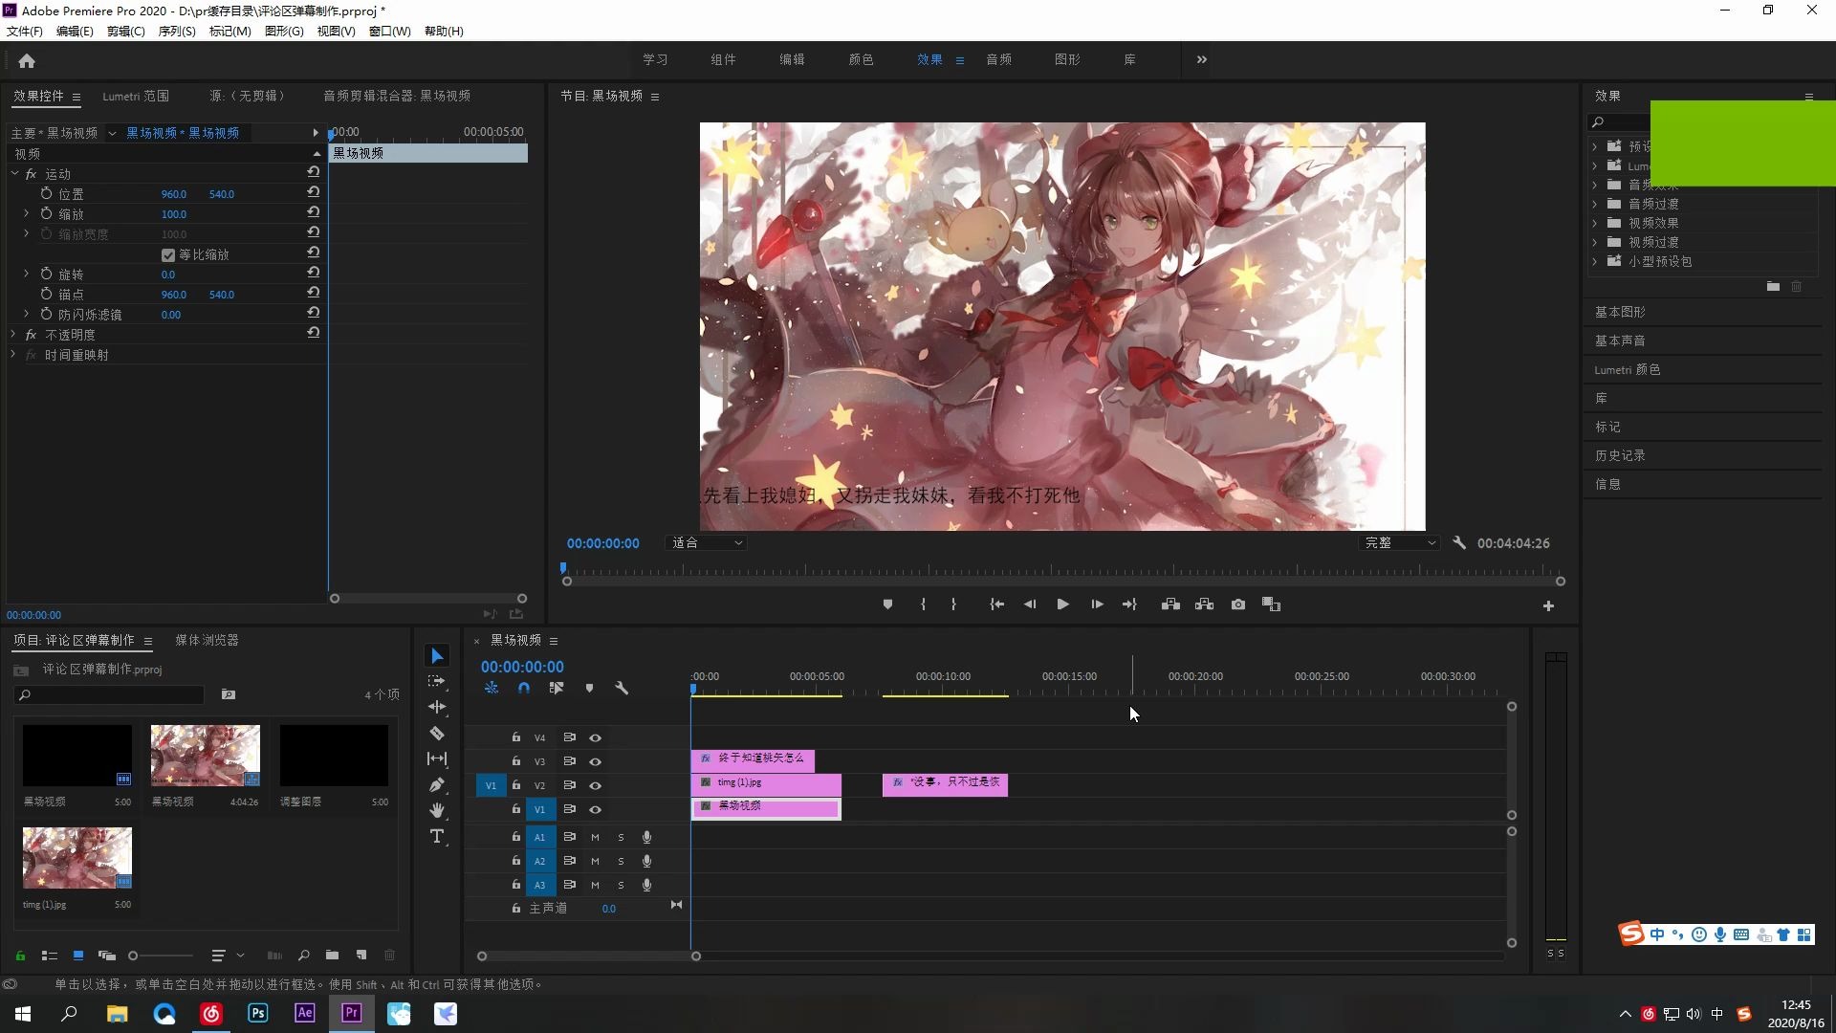This screenshot has height=1033, width=1836.
Task: Open the 完整 playback resolution dropdown
Action: pos(1399,542)
